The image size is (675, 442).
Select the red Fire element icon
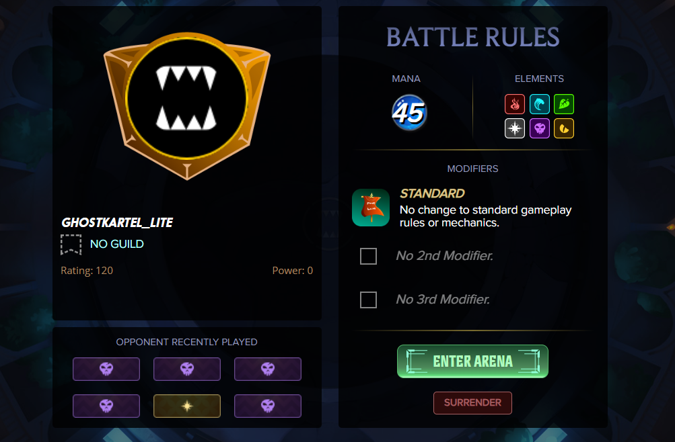514,104
